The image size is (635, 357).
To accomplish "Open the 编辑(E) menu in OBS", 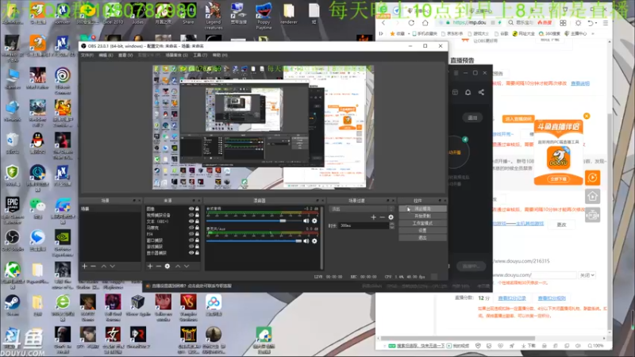I will (x=106, y=55).
